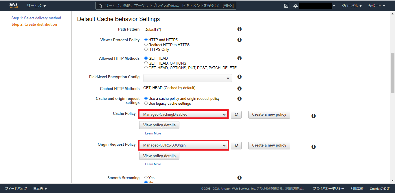Refresh the Origin Request Policy list
The image size is (395, 193).
point(236,145)
